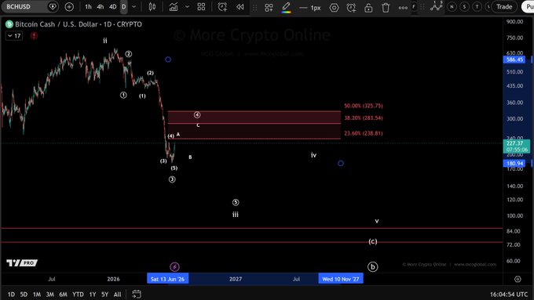Screen dimensions: 534x300
Task: Click the N circle button
Action: pos(452,6)
